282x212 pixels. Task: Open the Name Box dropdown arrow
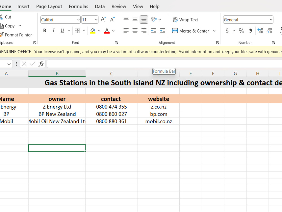coord(9,64)
